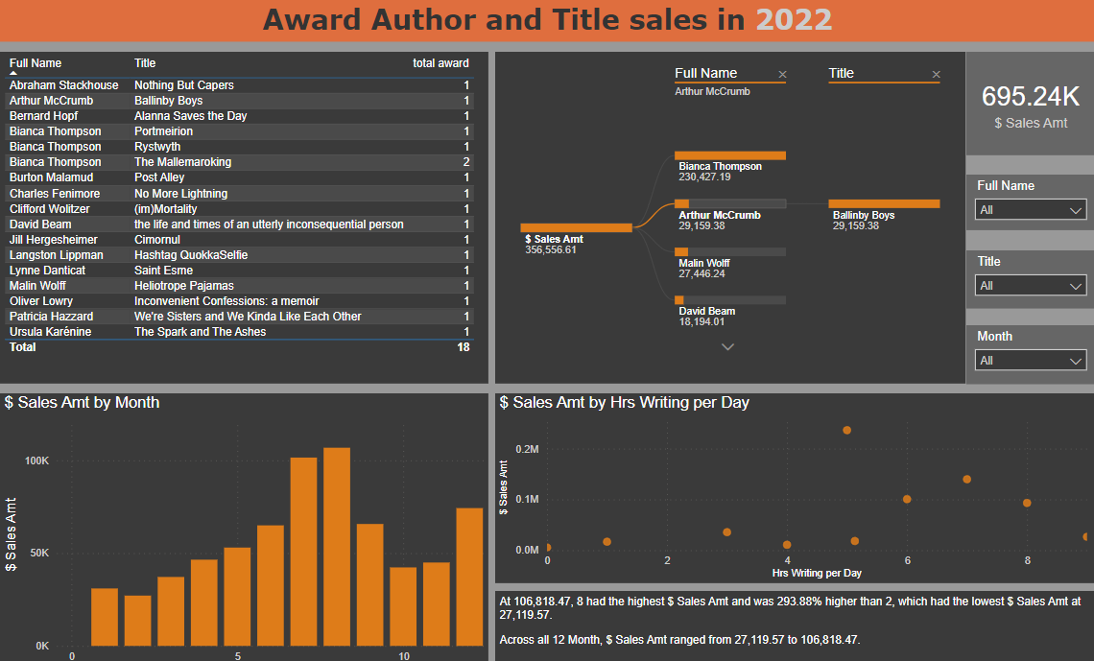Sort table by Full Name column header
The image size is (1094, 661).
(x=36, y=63)
